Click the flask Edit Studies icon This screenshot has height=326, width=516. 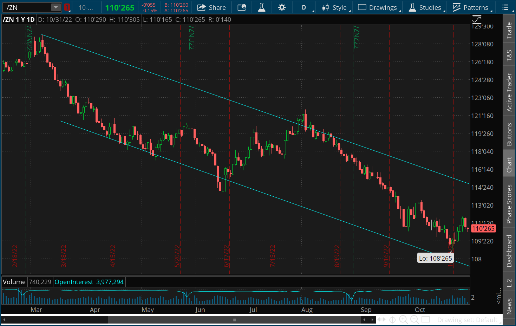point(262,7)
